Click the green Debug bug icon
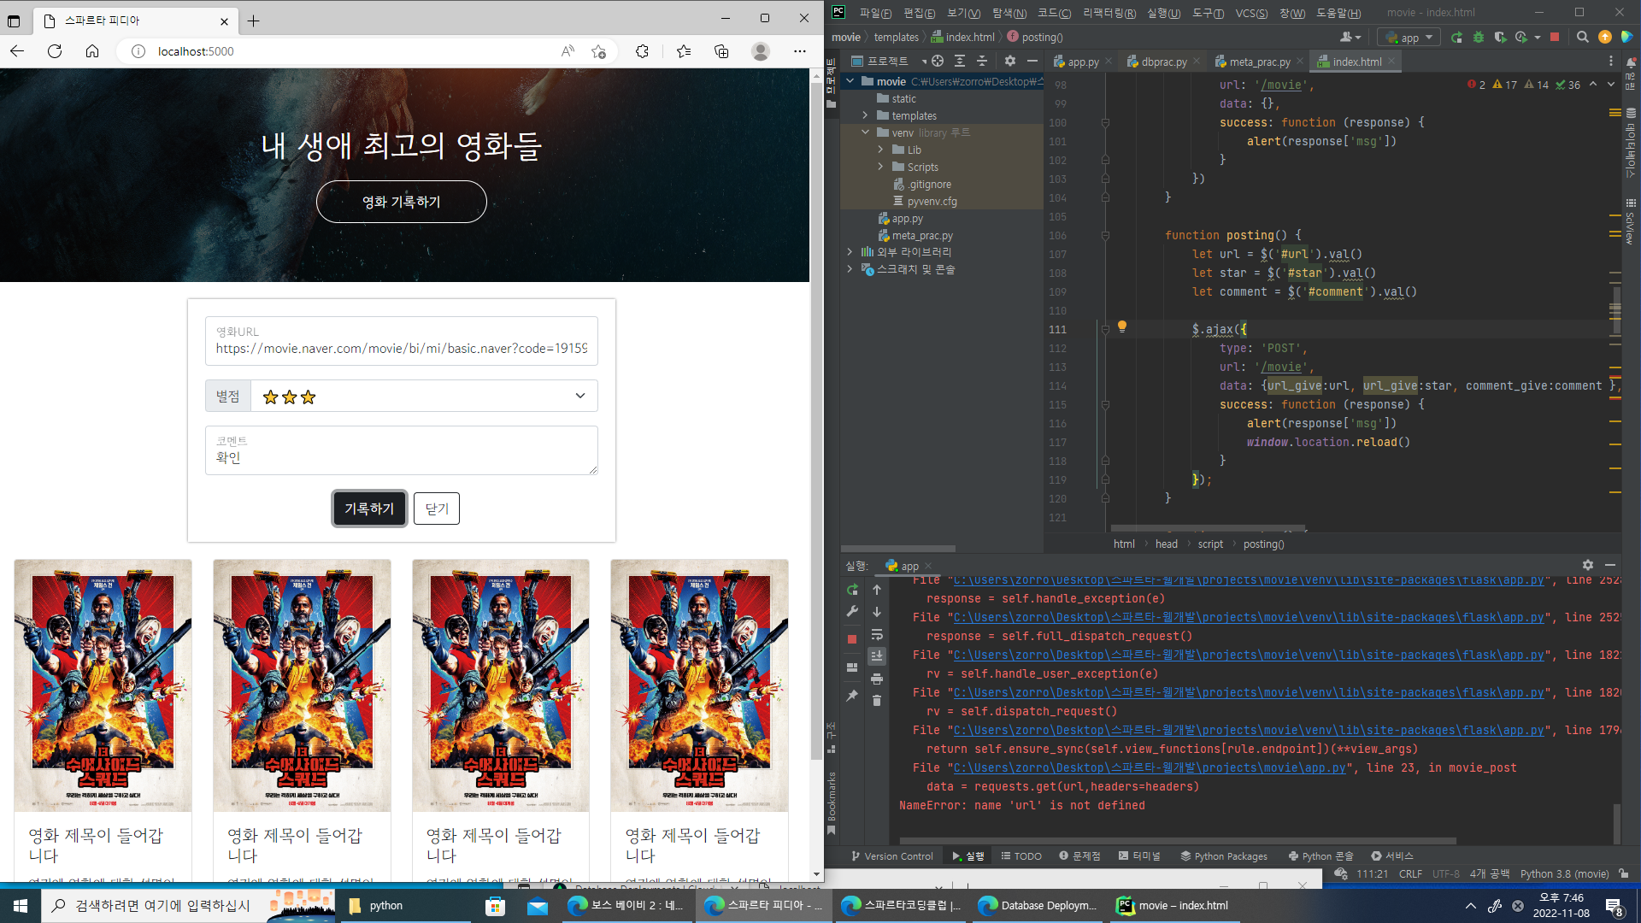The height and width of the screenshot is (923, 1641). pyautogui.click(x=1479, y=38)
